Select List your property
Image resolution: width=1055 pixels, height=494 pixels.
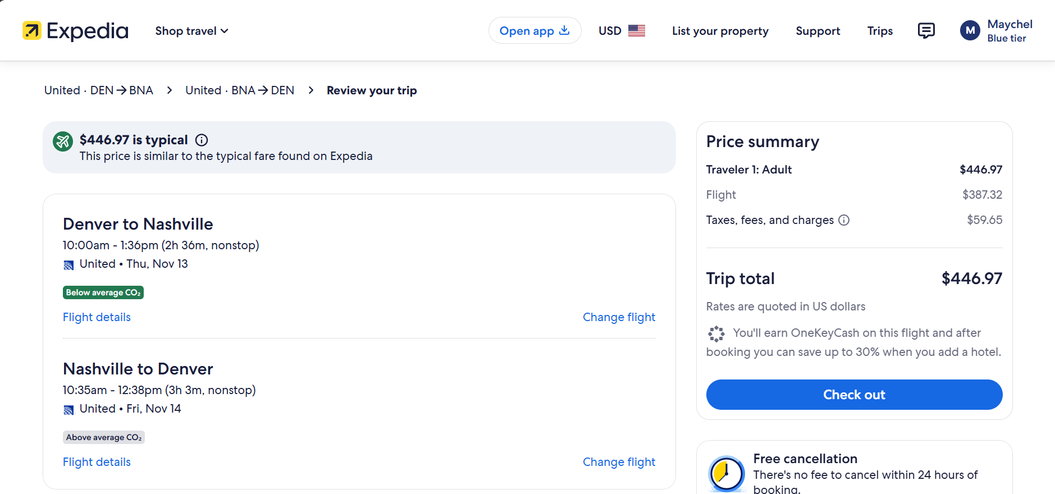(x=720, y=31)
